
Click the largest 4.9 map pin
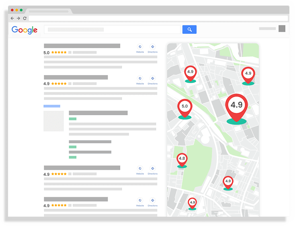[236, 106]
